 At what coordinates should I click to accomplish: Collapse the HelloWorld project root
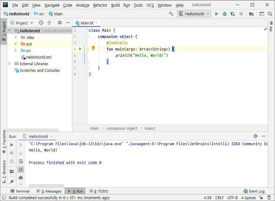pyautogui.click(x=10, y=31)
